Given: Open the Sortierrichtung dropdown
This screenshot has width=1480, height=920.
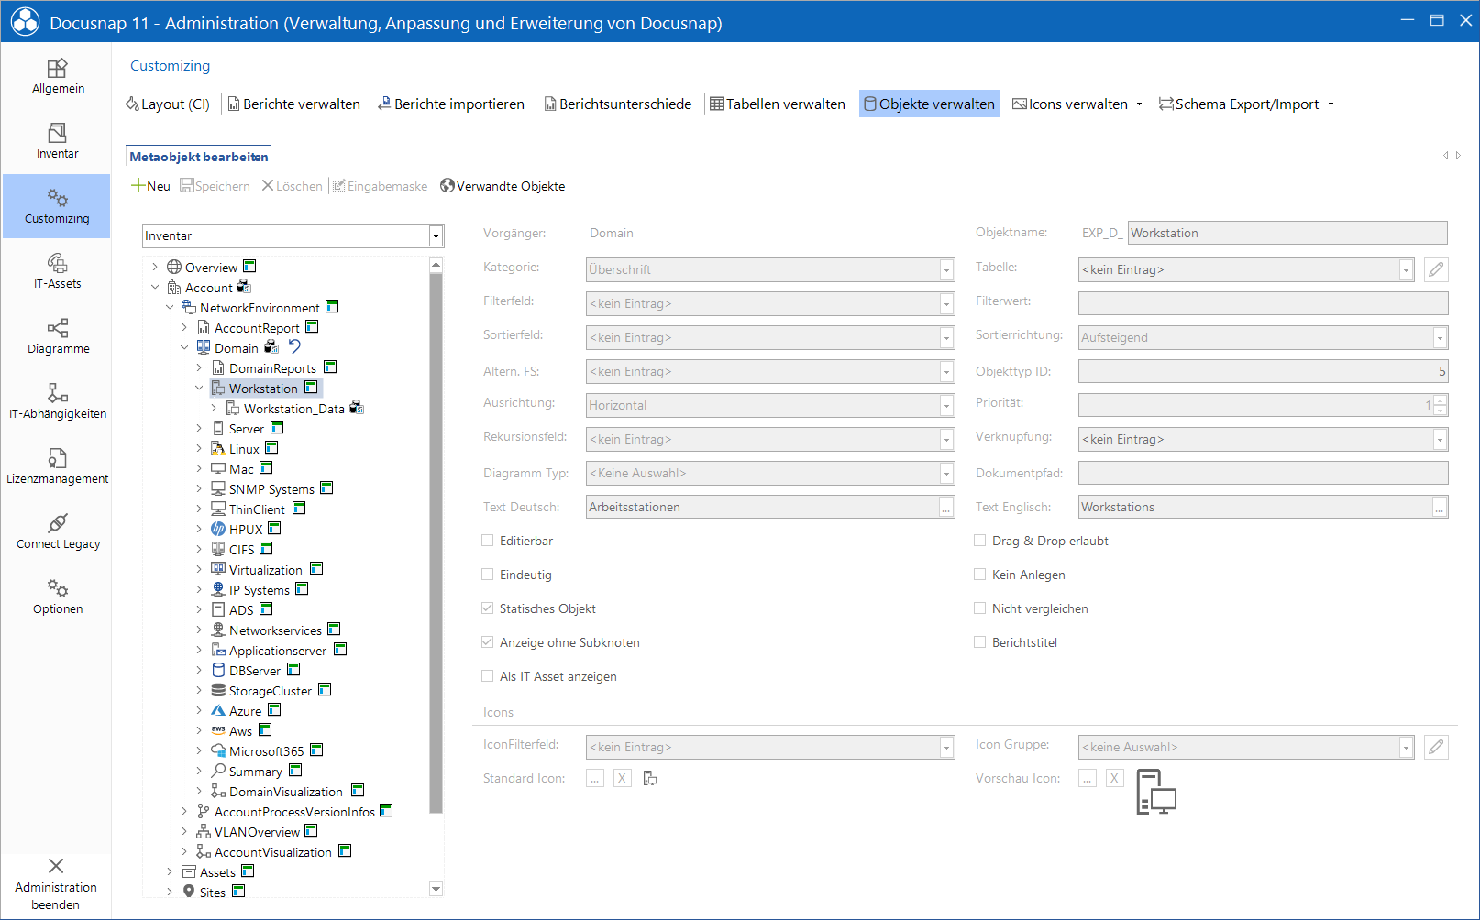Looking at the screenshot, I should pyautogui.click(x=1440, y=338).
